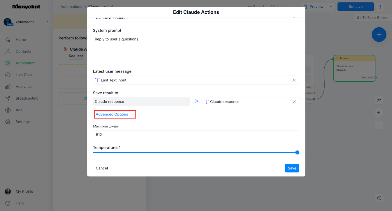
Task: Select the Automation menu item
Action: (25, 63)
